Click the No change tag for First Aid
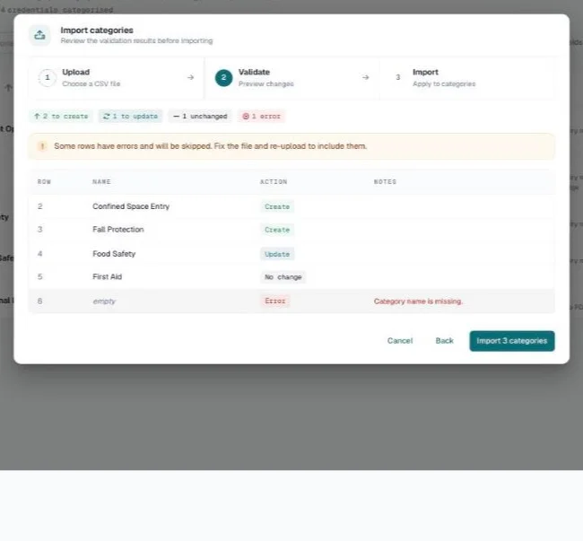Screen dimensions: 583x541 (283, 277)
